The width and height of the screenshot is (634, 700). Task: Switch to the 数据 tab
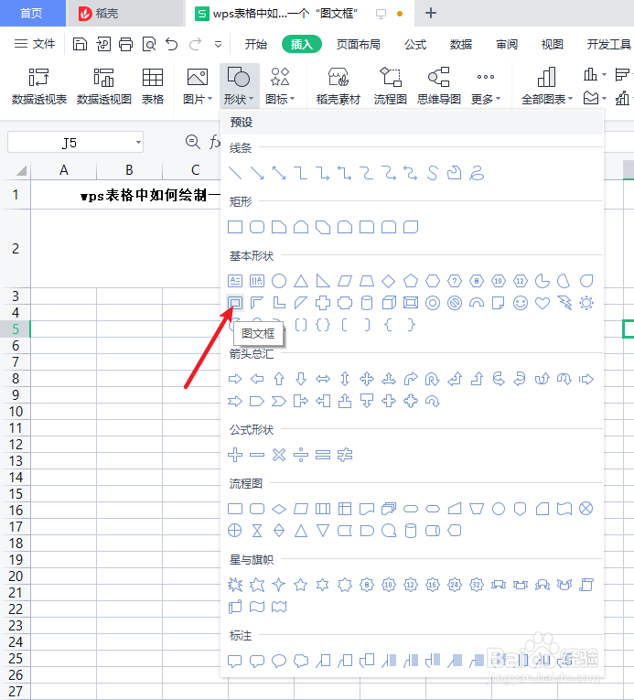point(461,44)
